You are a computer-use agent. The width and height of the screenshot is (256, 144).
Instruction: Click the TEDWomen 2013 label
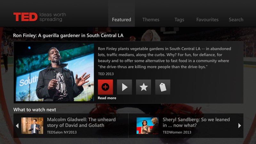pos(177,132)
